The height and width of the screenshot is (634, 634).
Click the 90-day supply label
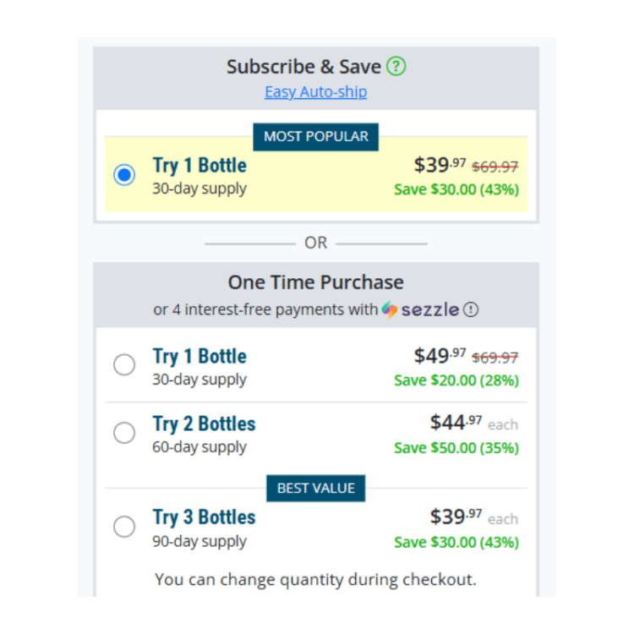(x=199, y=541)
